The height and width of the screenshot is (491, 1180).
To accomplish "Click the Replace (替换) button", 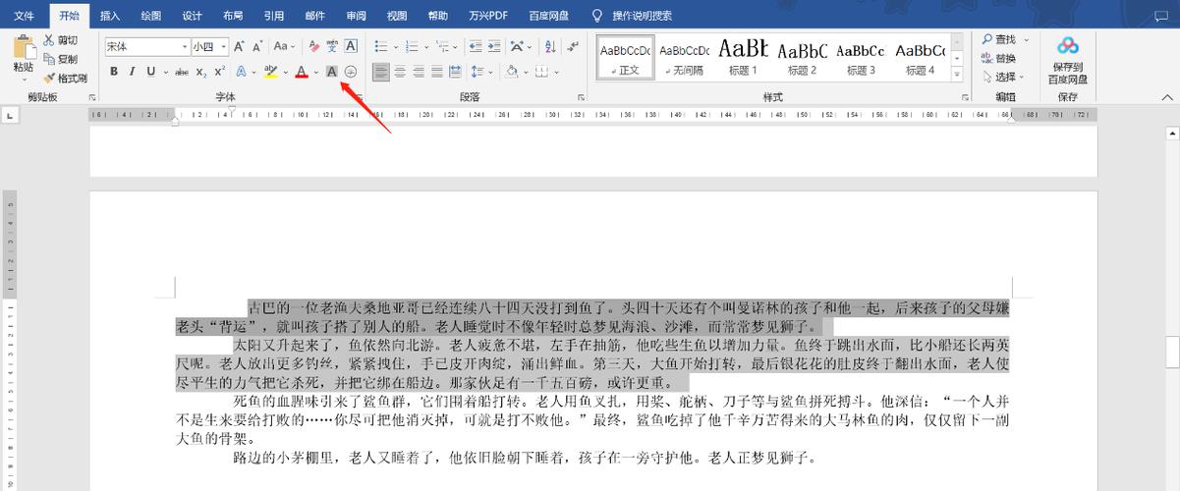I will pyautogui.click(x=999, y=59).
